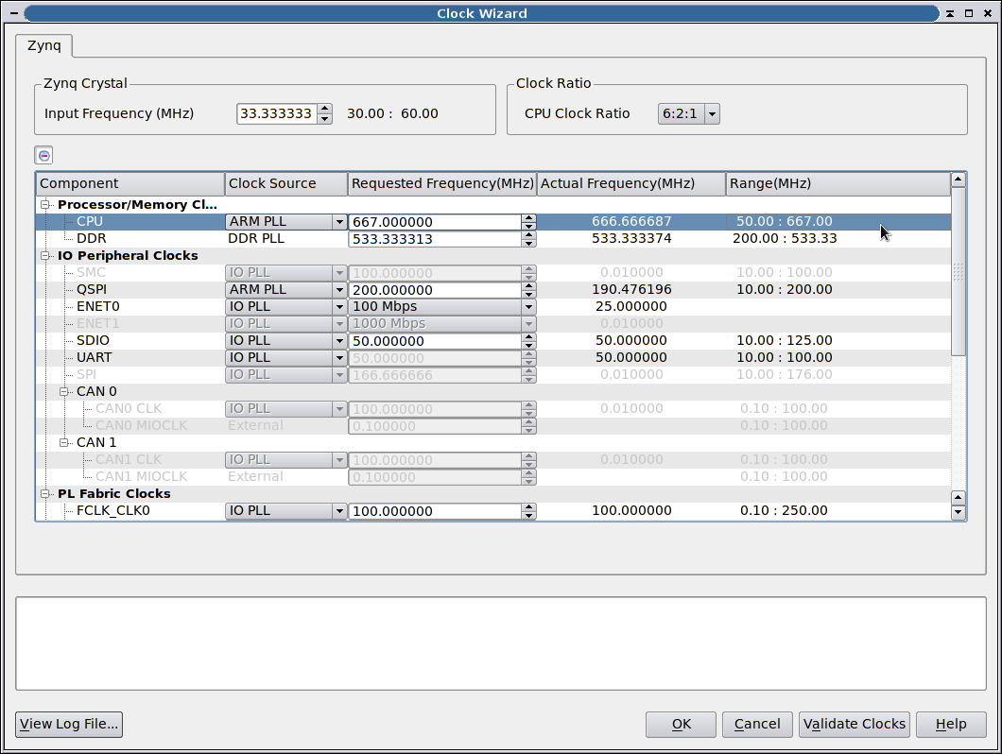This screenshot has height=754, width=1002.
Task: Increase the SDIO requested frequency spinner
Action: coord(528,336)
